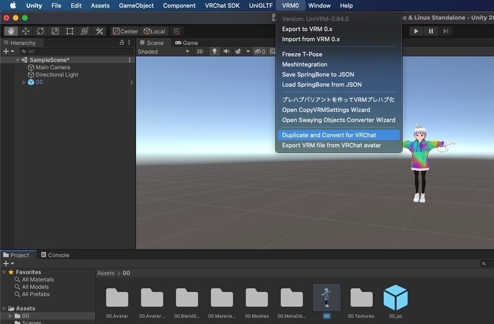Select All Models saved search

(x=32, y=287)
